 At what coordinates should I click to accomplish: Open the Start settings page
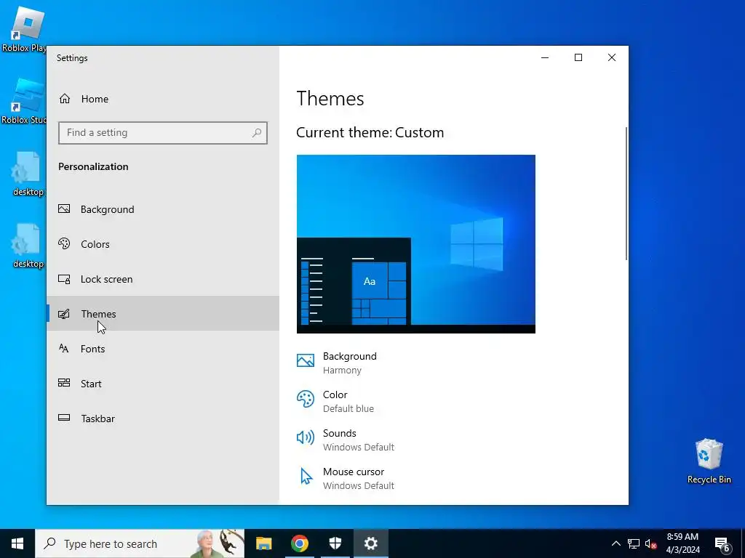[162, 384]
